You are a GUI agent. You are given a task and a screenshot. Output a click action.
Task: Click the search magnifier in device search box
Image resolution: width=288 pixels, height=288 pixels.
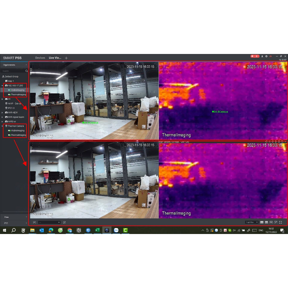pos(27,71)
